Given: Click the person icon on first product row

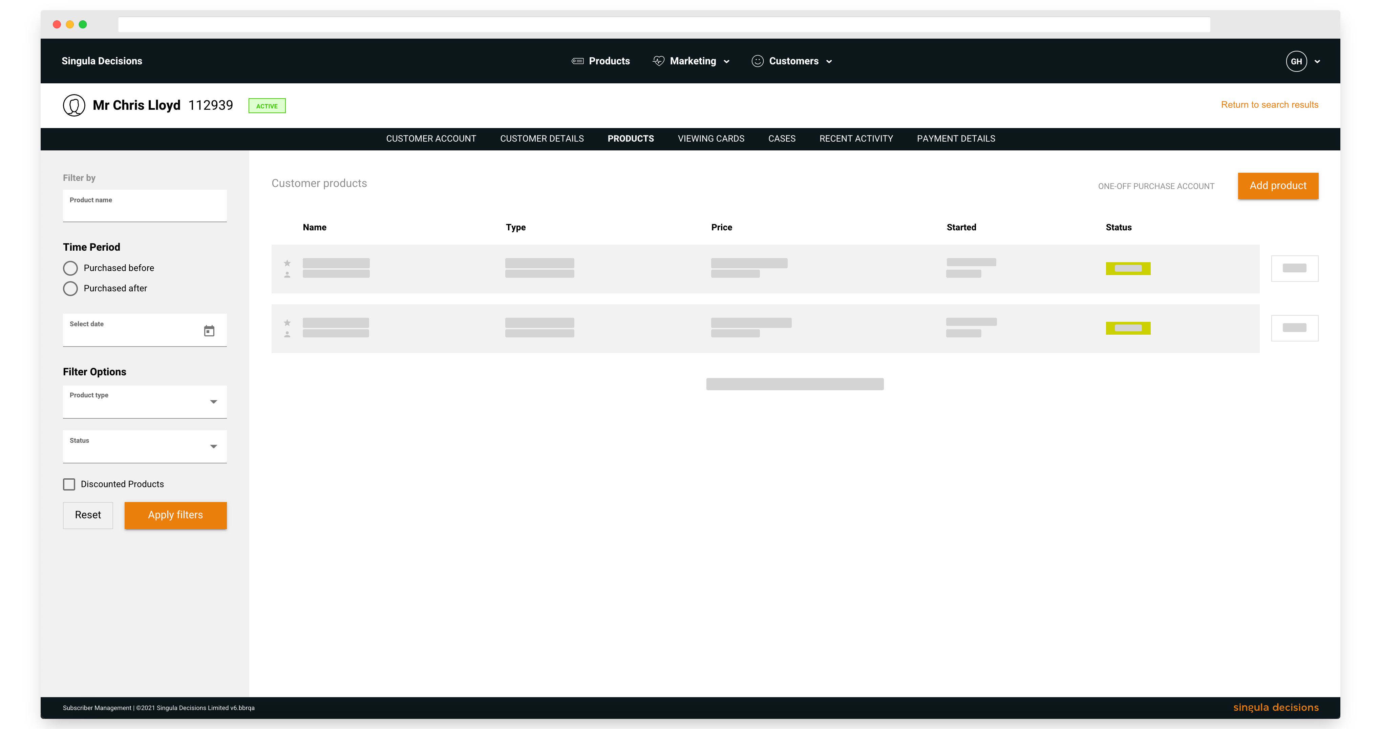Looking at the screenshot, I should click(x=288, y=275).
